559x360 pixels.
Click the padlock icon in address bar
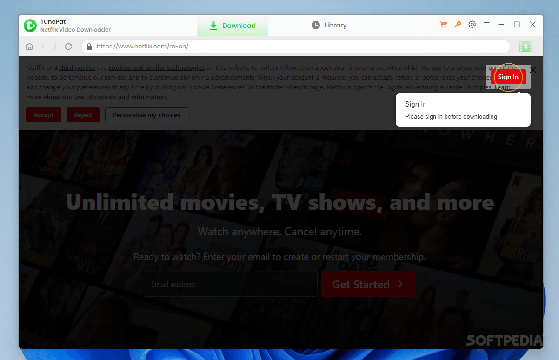click(89, 47)
